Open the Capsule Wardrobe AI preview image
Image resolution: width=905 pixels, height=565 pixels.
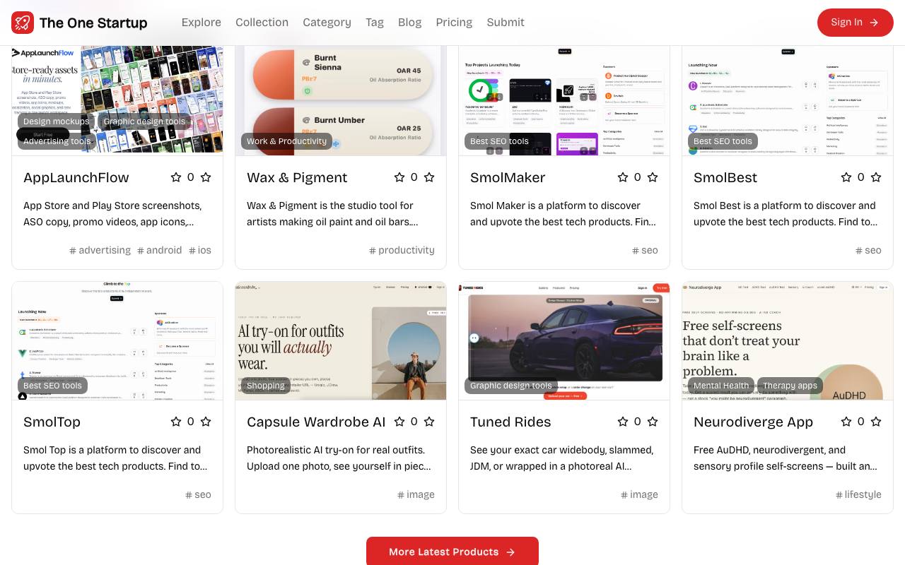[x=341, y=341]
